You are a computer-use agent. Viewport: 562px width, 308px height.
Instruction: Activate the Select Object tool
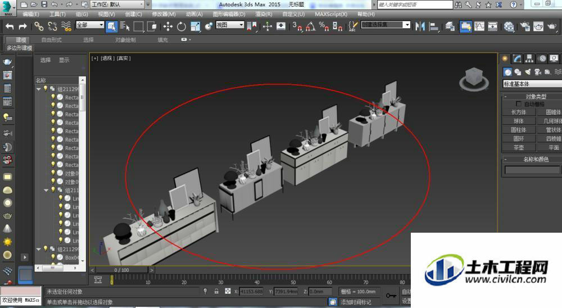111,26
